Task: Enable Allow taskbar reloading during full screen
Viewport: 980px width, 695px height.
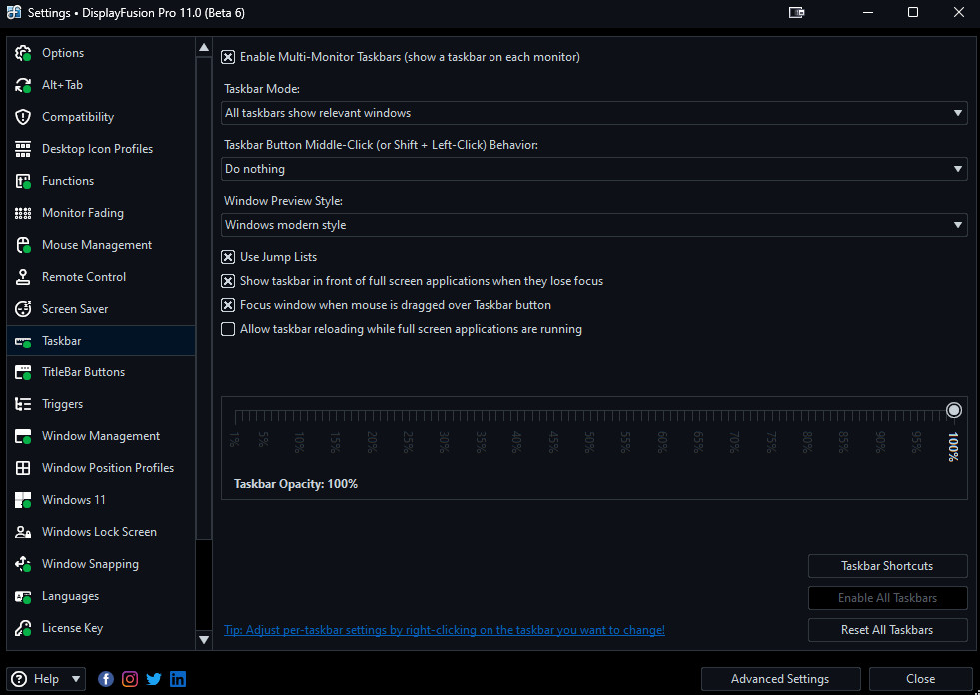Action: (x=228, y=329)
